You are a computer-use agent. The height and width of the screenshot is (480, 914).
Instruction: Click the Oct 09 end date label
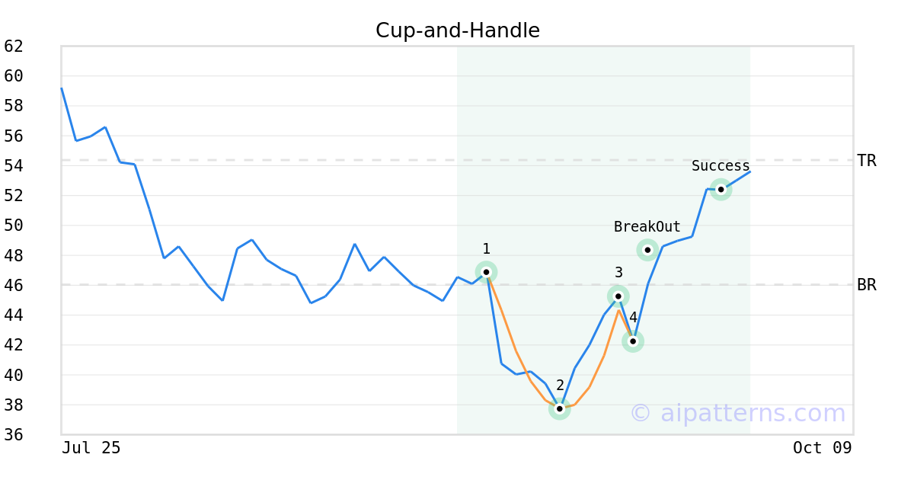click(822, 448)
